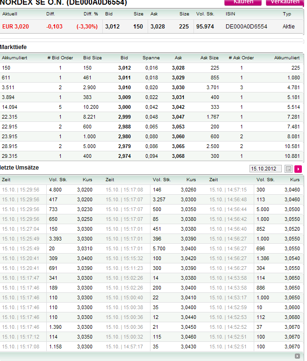Click ask size 2.500 in market depth
The height and width of the screenshot is (361, 307).
(x=213, y=146)
